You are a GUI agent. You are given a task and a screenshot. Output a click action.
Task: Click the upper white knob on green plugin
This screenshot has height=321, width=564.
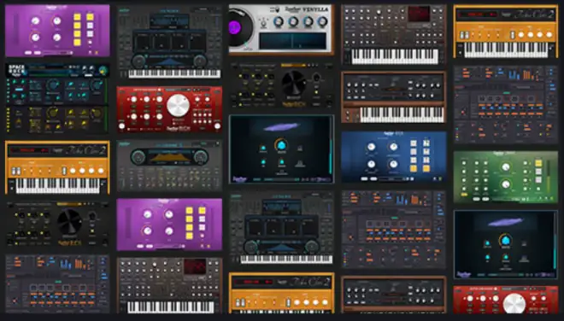click(x=506, y=167)
